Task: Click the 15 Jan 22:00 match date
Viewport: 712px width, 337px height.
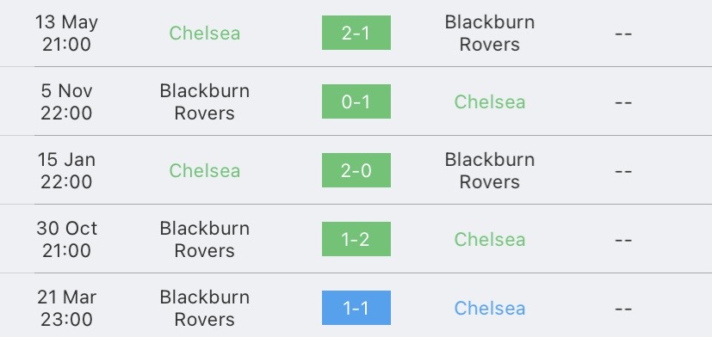Action: (66, 170)
